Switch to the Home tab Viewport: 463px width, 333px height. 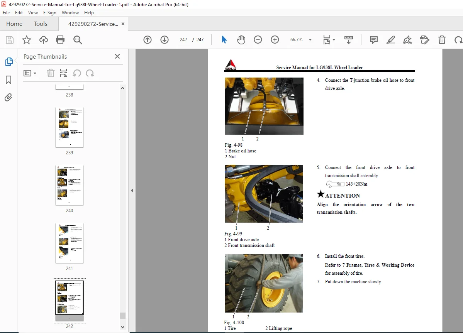point(14,24)
